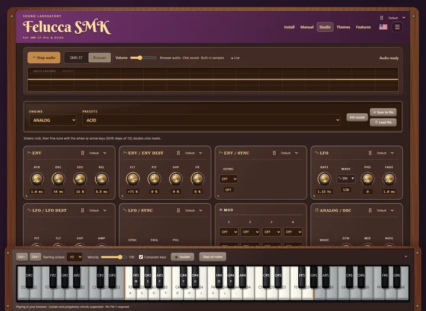Viewport: 426px width, 311px height.
Task: Click the MOD panel title icon
Action: (221, 210)
